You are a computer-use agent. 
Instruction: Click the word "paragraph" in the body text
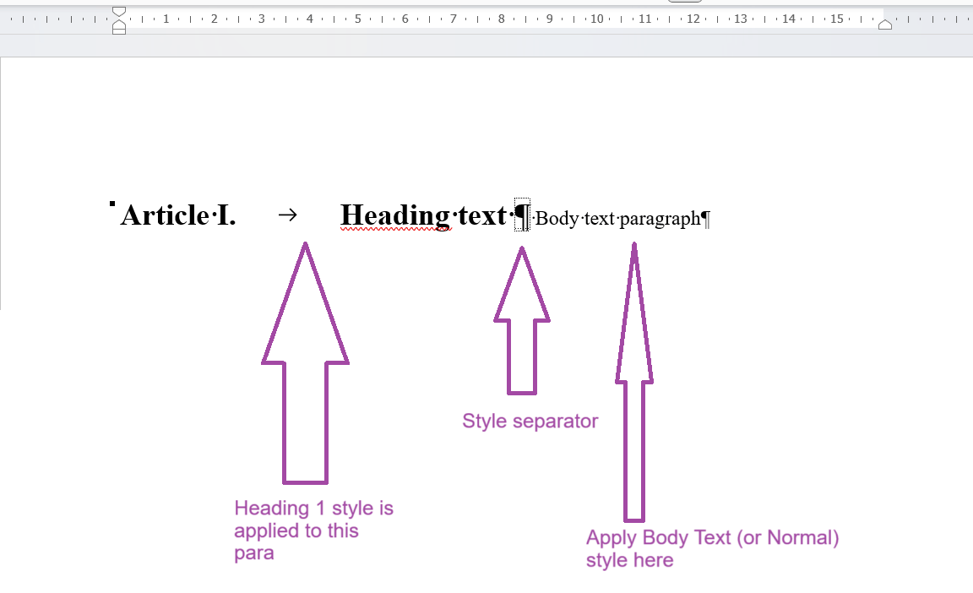tap(660, 220)
